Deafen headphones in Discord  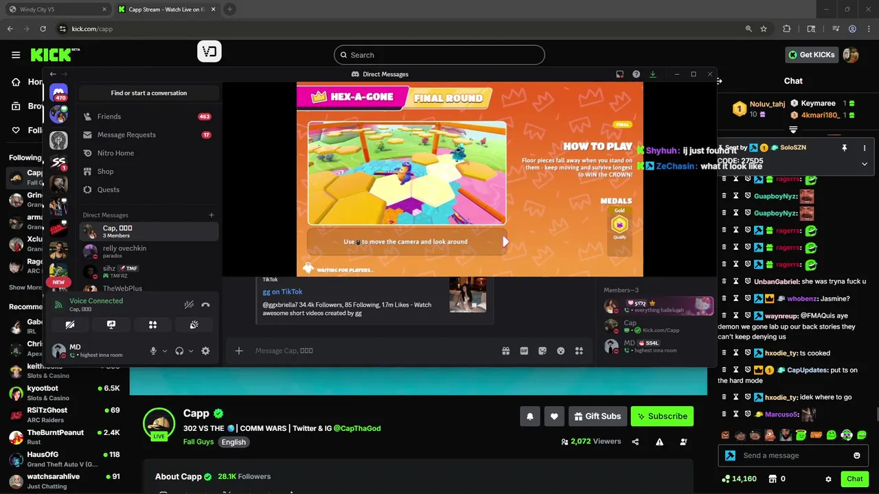pos(179,351)
